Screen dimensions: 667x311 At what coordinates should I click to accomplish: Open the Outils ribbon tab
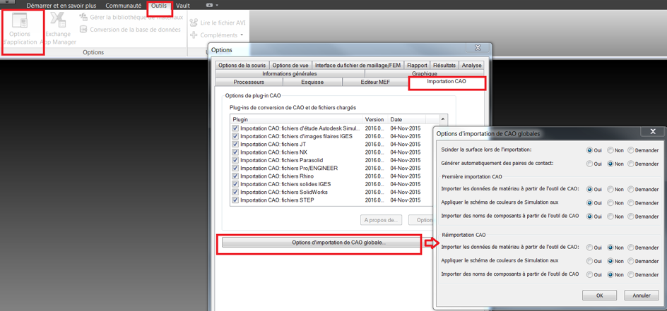159,6
